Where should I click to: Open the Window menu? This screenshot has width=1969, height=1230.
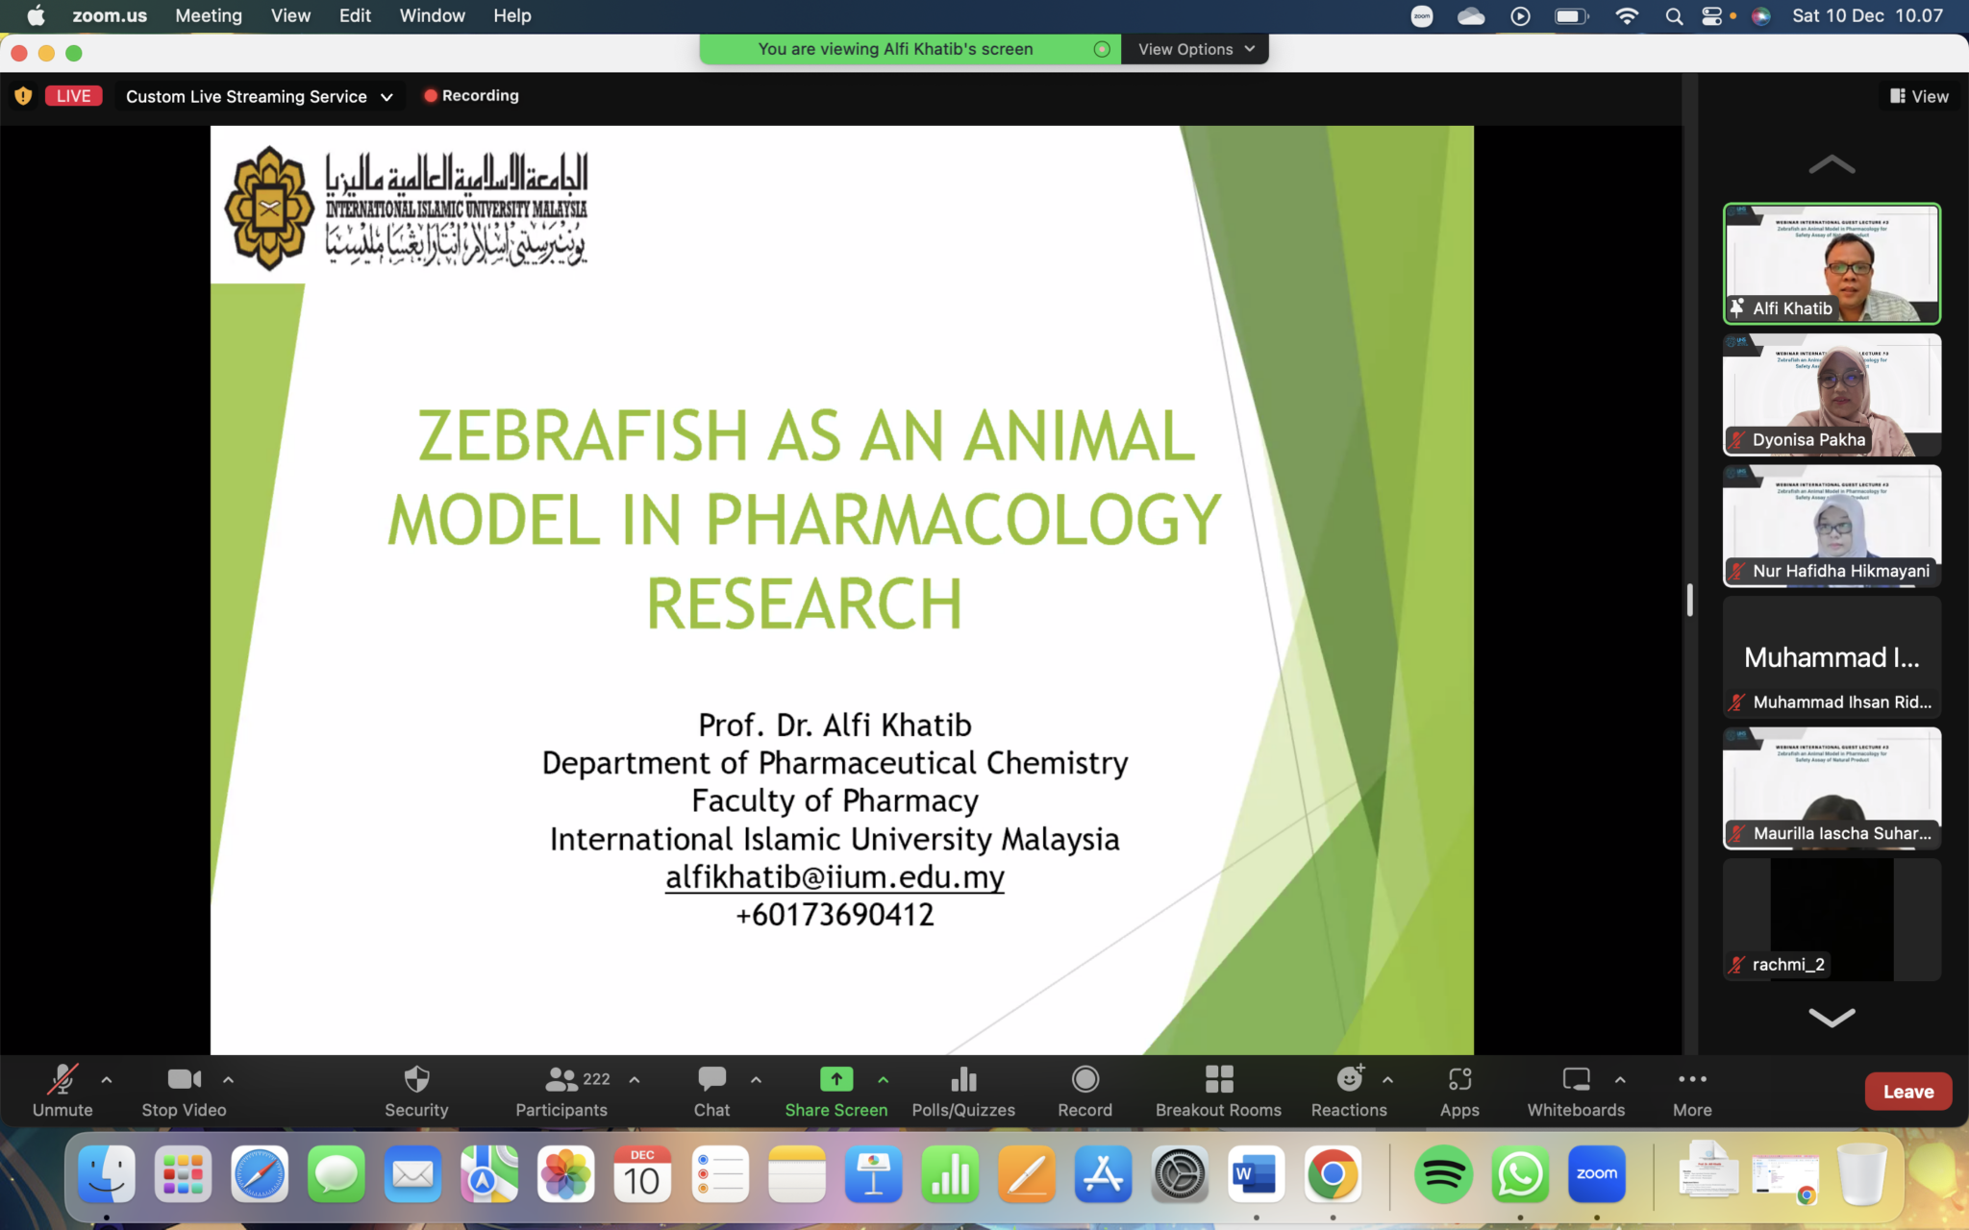431,15
